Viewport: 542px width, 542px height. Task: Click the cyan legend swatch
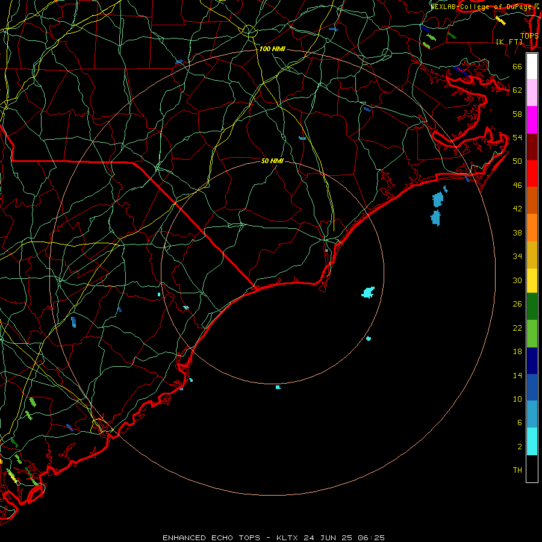pos(532,441)
